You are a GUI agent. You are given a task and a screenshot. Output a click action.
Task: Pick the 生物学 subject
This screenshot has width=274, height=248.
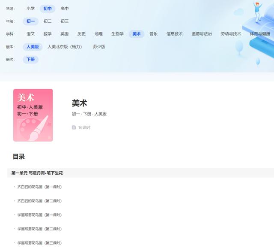pos(117,34)
